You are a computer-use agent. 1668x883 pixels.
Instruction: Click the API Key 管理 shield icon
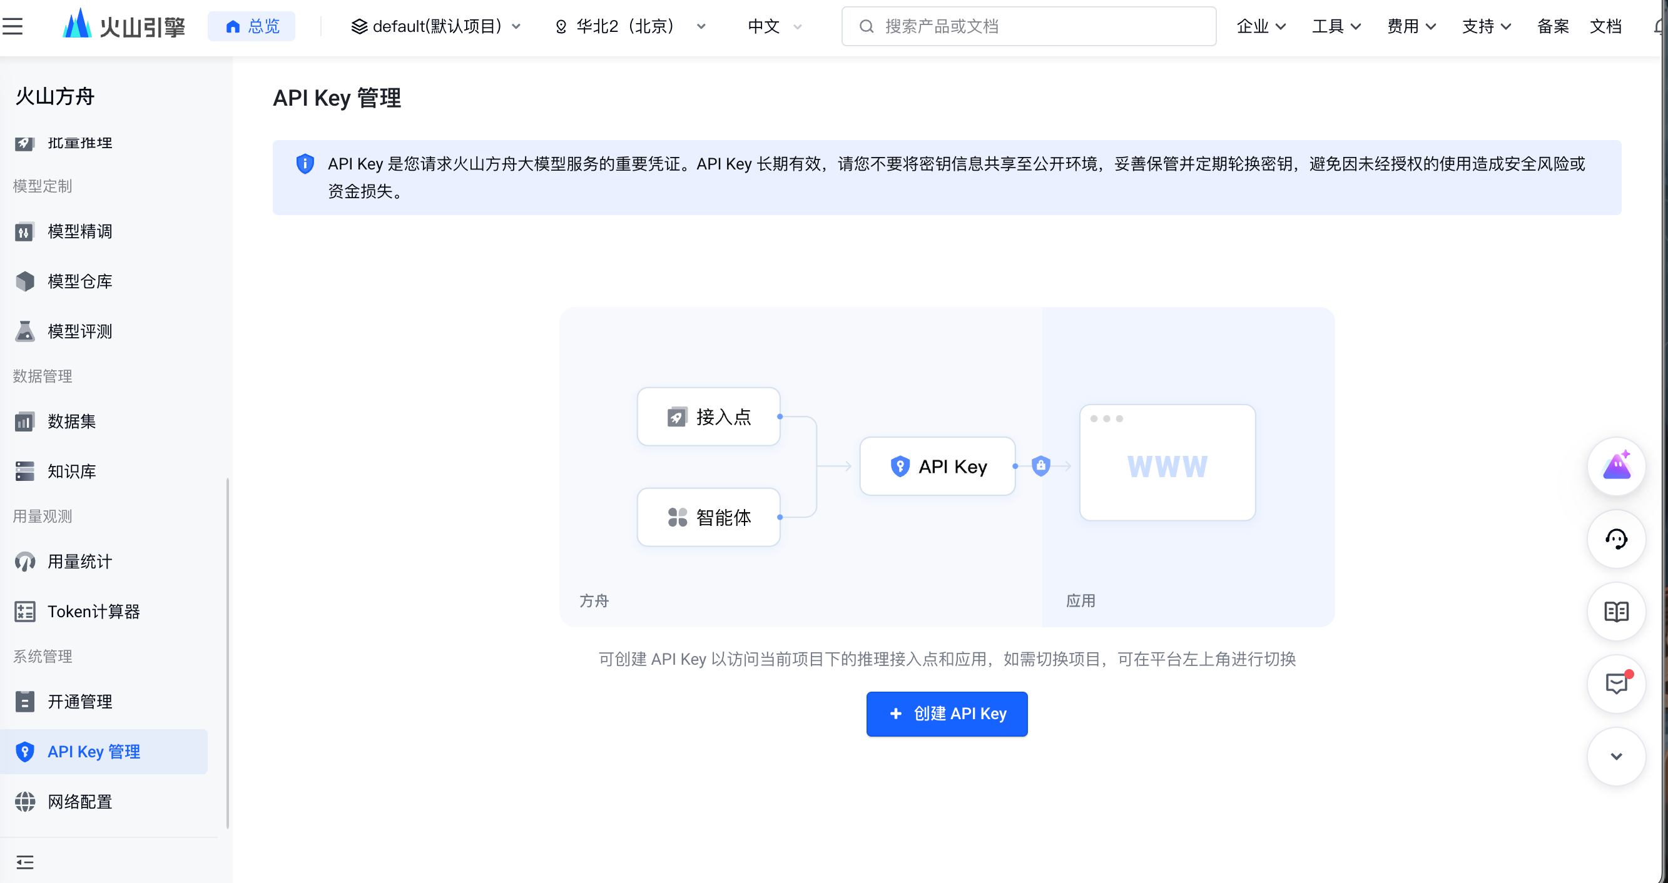pyautogui.click(x=24, y=752)
